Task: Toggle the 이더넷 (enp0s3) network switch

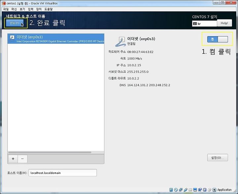Action: pos(218,39)
